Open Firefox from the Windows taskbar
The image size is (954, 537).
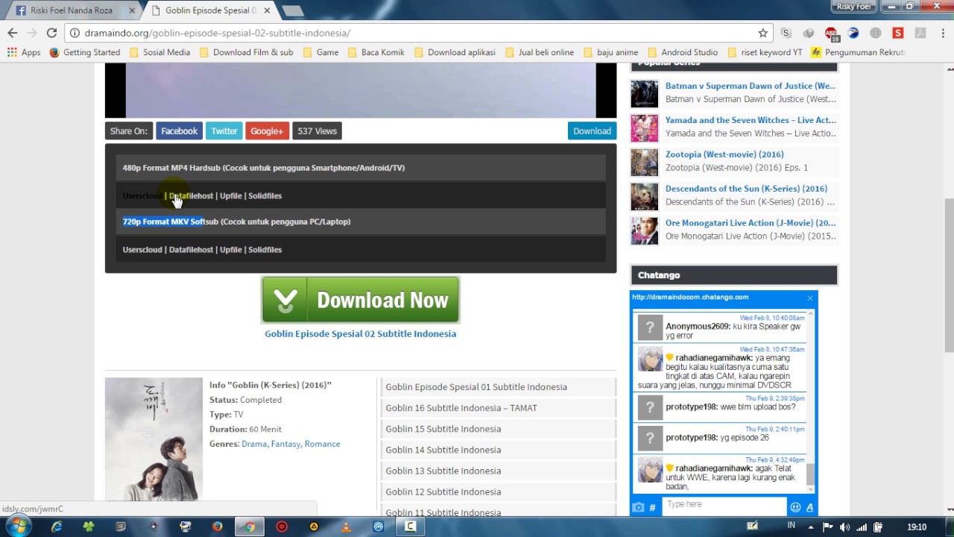217,527
